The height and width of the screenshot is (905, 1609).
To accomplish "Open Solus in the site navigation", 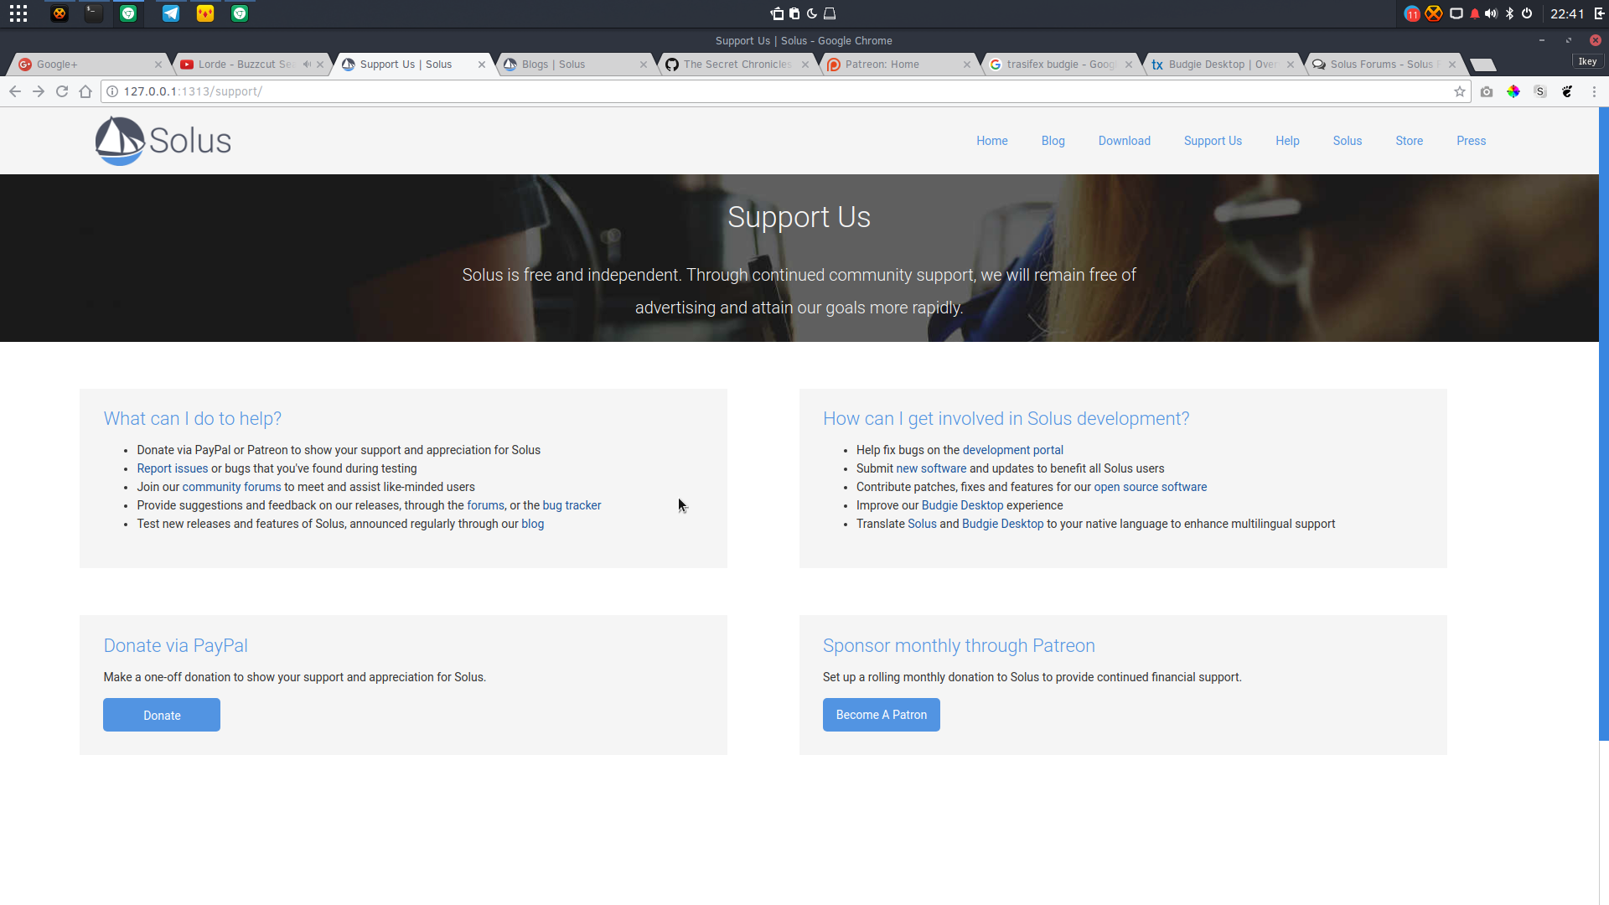I will (1347, 141).
